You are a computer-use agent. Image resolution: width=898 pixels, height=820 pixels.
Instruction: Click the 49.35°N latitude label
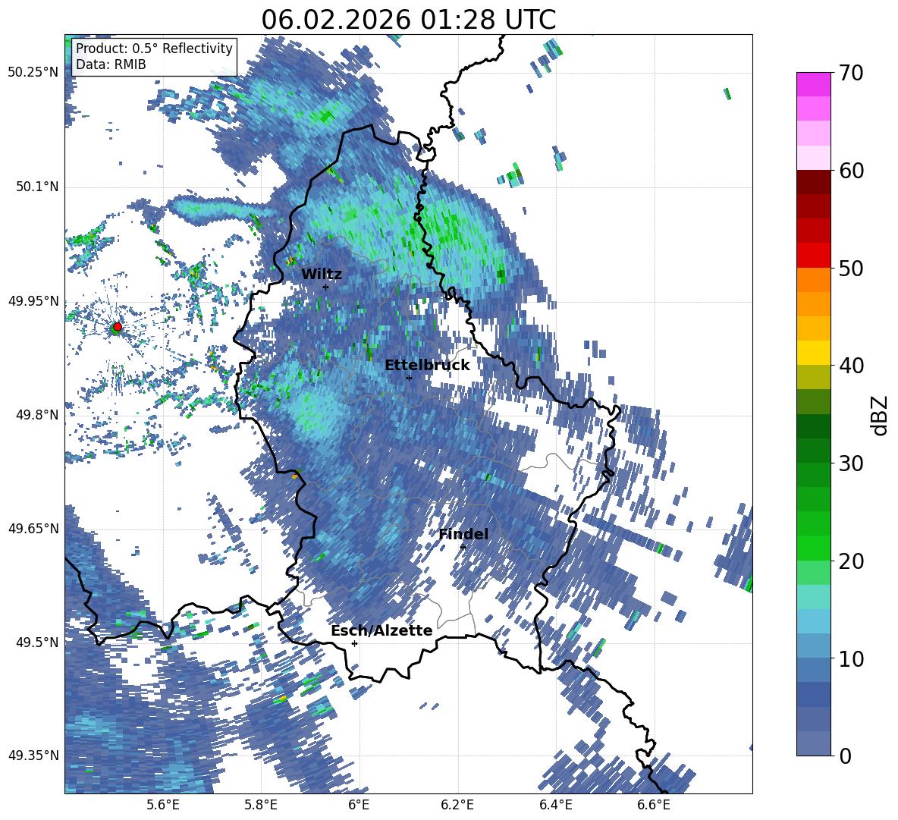click(x=33, y=756)
